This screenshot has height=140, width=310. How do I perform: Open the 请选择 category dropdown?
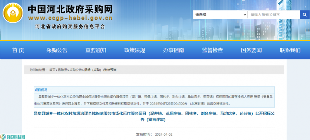(220, 15)
